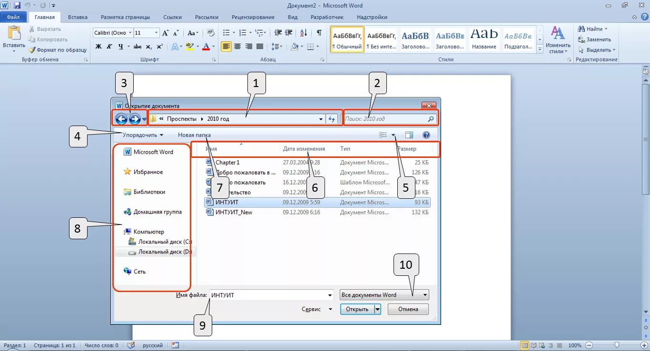Click the preview pane icon in dialog toolbar
Viewport: 650px width, 351px height.
[x=409, y=135]
